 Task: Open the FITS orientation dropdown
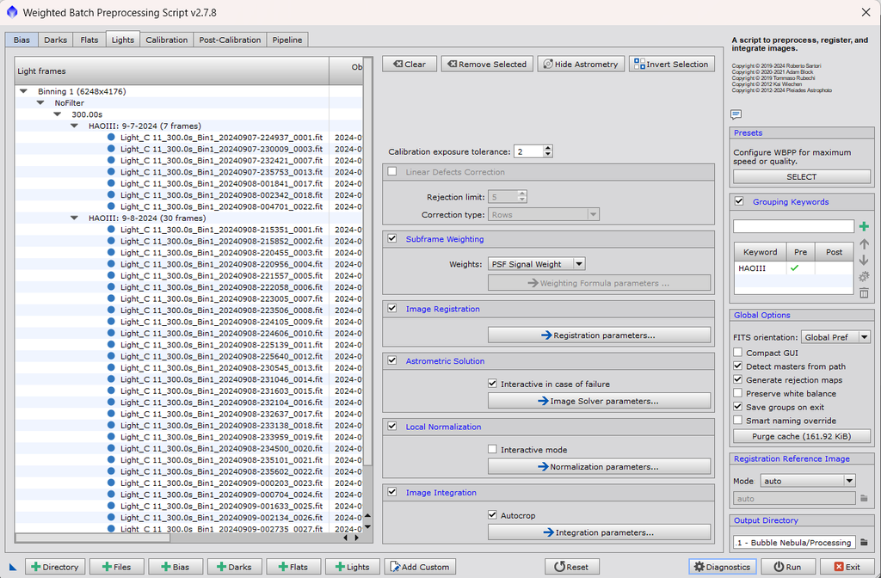[835, 337]
